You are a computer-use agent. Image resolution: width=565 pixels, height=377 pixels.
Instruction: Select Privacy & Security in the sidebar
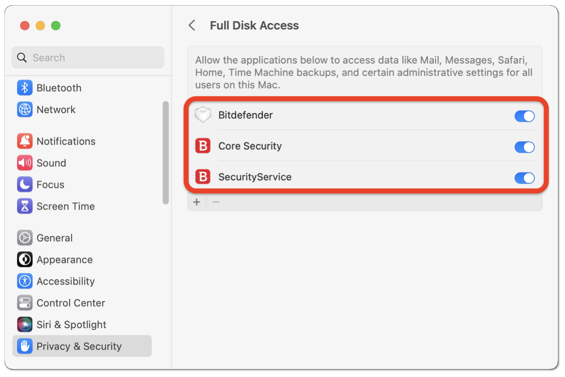point(24,346)
